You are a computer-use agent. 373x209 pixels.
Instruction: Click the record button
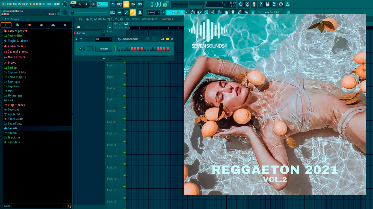point(93,4)
